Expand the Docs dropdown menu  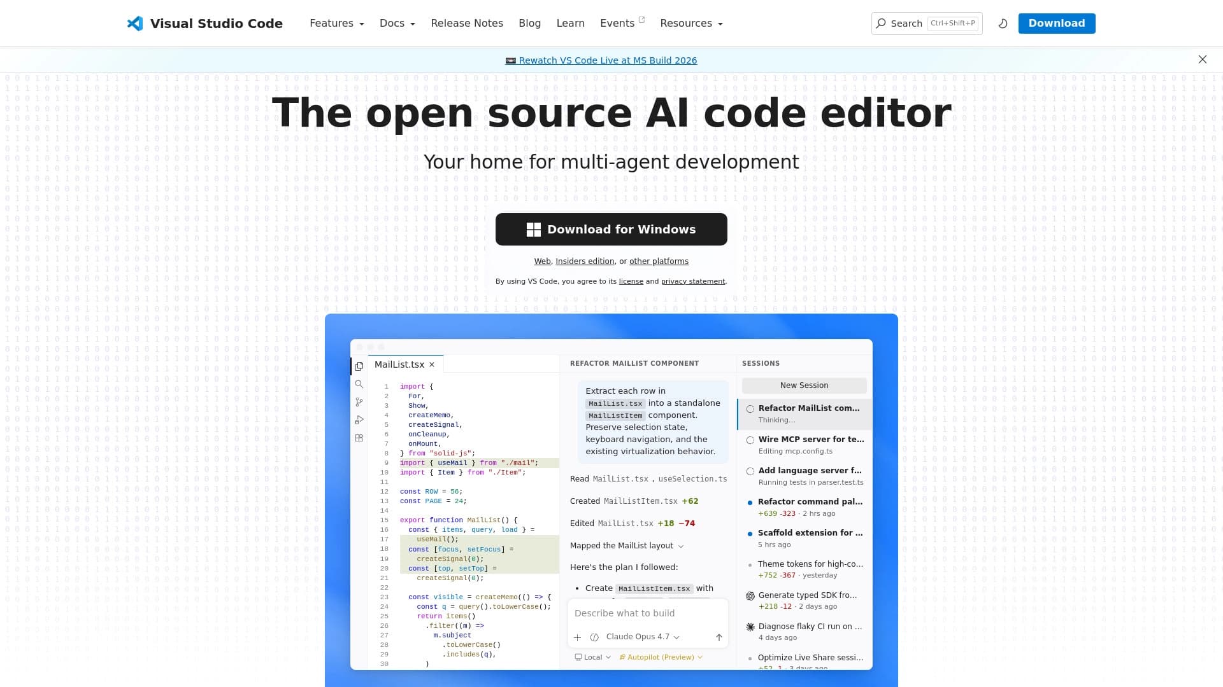point(397,24)
